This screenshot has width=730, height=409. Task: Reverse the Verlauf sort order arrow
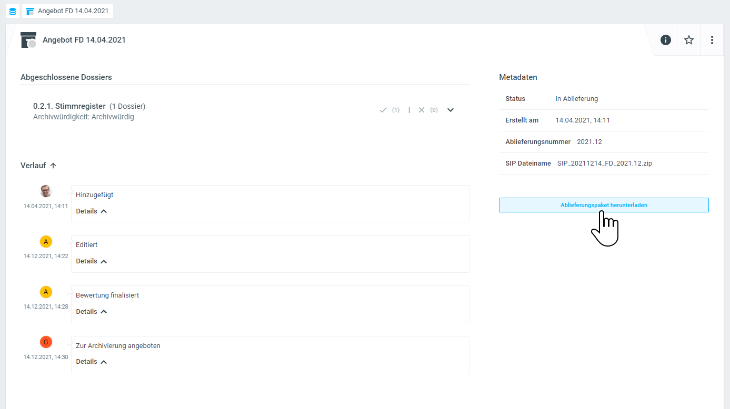click(53, 166)
